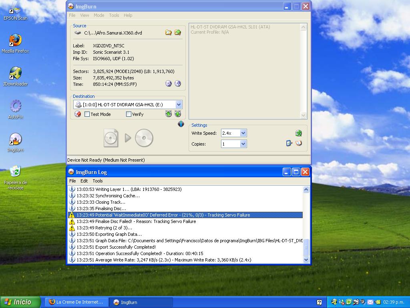Viewport: 410px width, 308px height.
Task: Select the 'Average Write Rate' log line
Action: click(185, 260)
